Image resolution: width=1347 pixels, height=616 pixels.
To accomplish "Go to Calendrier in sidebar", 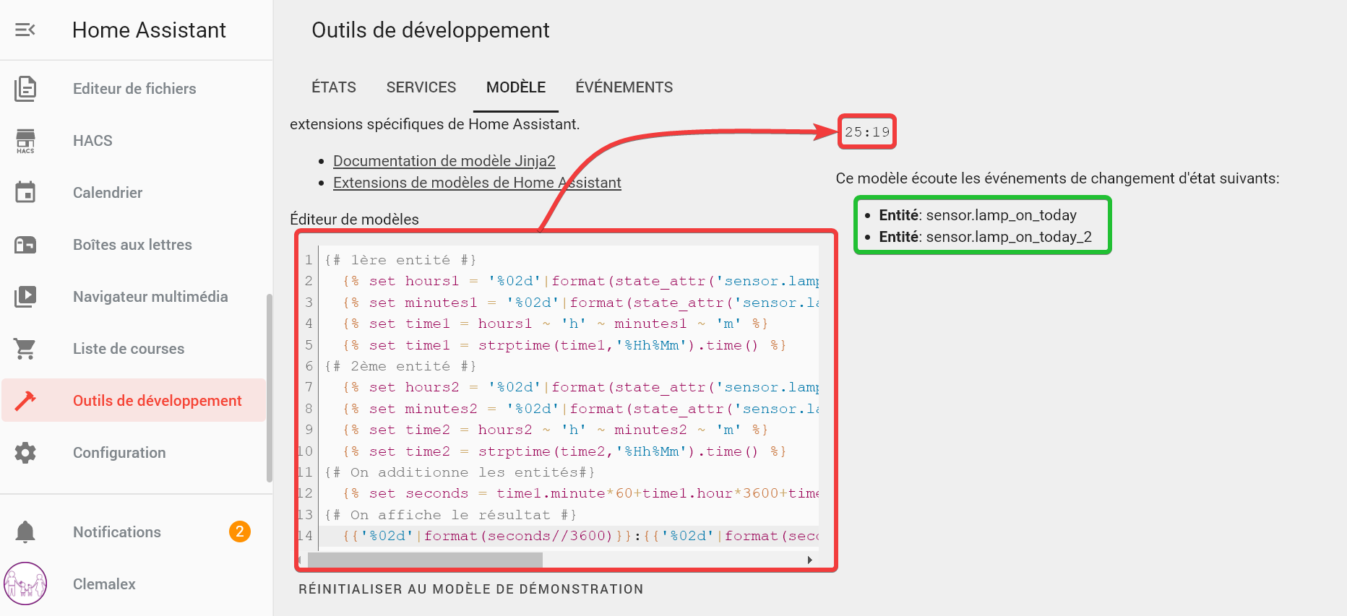I will click(x=108, y=193).
